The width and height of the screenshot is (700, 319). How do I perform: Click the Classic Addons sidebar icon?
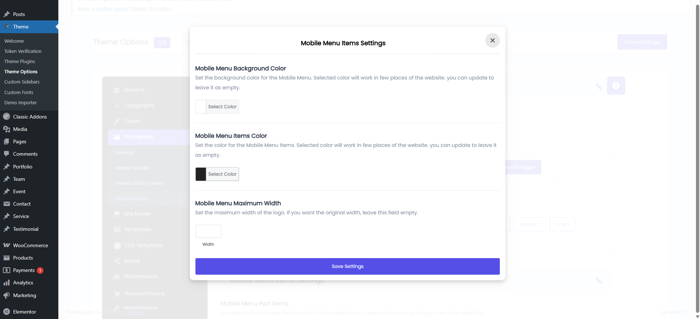[7, 117]
